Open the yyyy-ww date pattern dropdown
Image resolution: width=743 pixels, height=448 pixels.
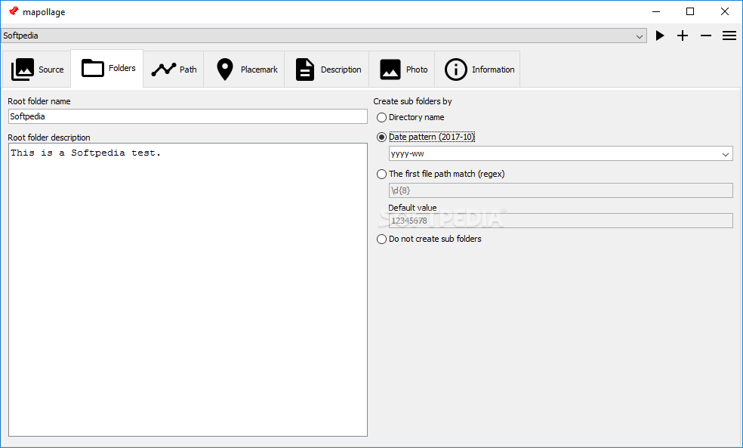(560, 153)
